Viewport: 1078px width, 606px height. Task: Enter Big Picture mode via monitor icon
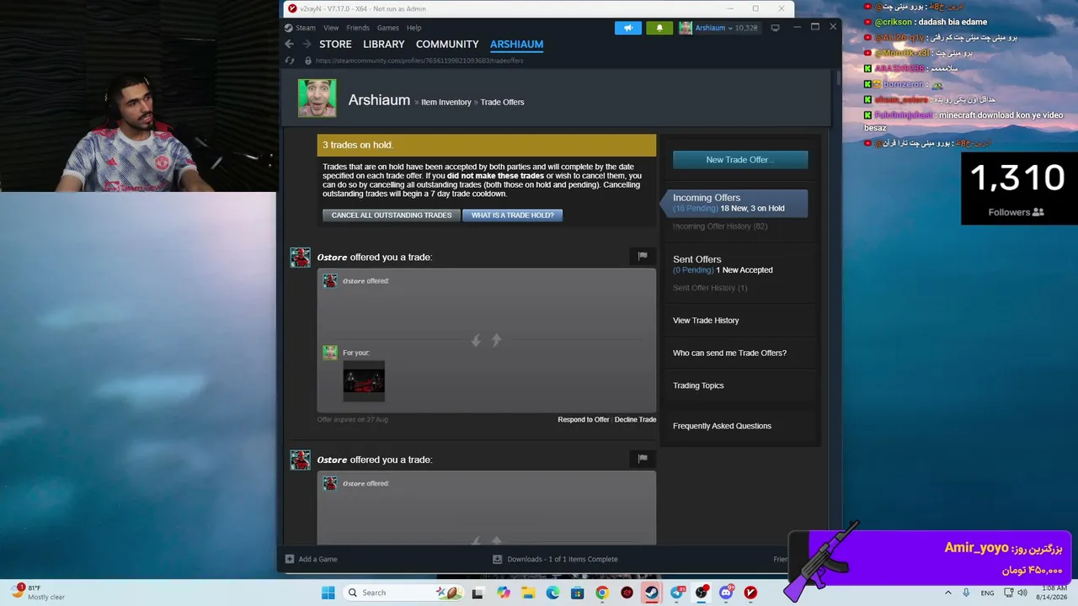[775, 28]
